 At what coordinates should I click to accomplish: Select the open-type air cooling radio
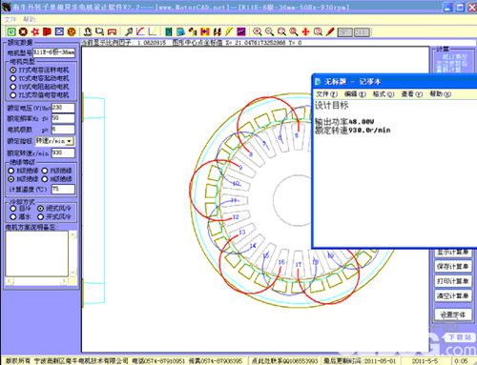(40, 217)
